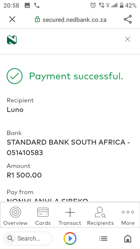Screen dimensions: 140x249
Task: Tap the battery indicator in status bar
Action: click(122, 5)
